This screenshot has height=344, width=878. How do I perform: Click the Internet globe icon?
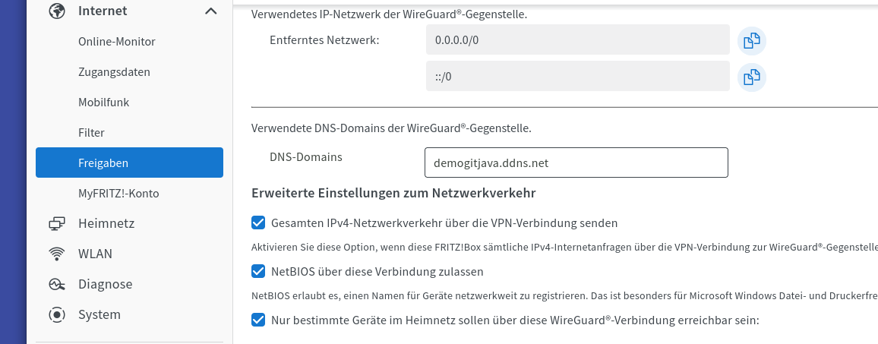56,11
